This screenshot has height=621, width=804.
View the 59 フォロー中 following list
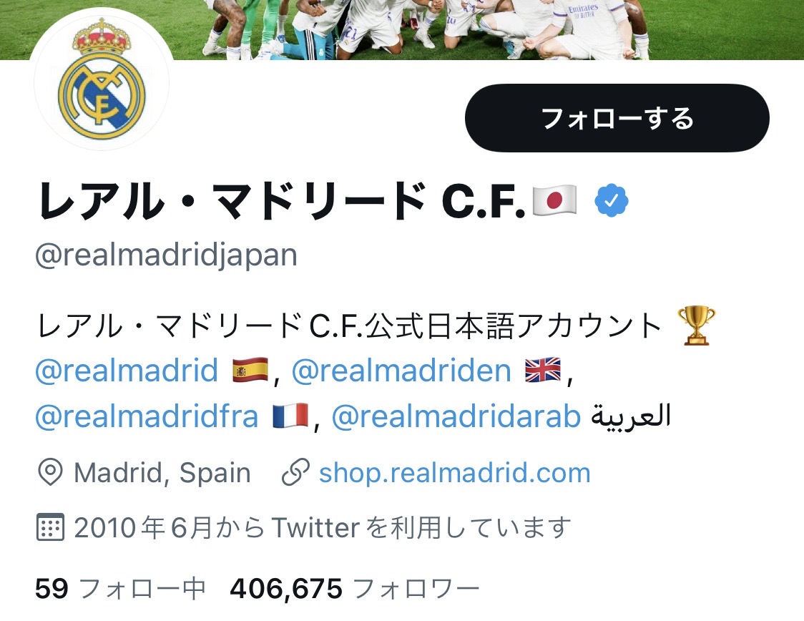120,588
